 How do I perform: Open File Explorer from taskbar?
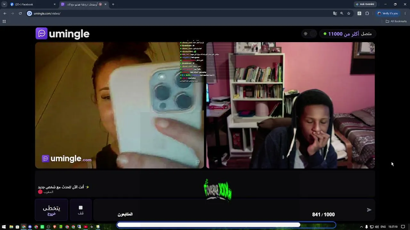(11, 227)
